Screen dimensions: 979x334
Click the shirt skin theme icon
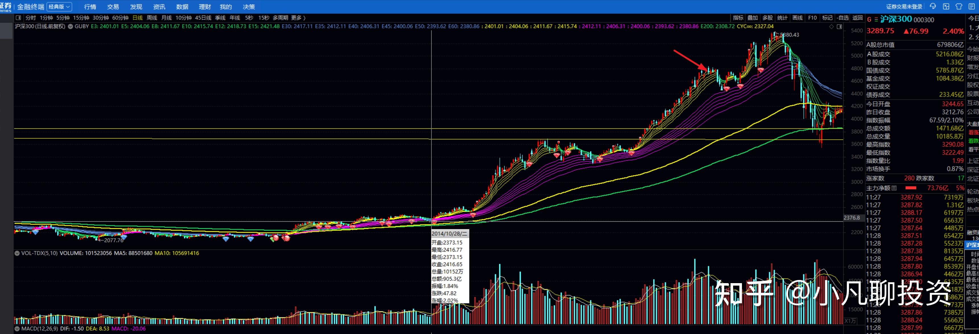click(x=959, y=7)
